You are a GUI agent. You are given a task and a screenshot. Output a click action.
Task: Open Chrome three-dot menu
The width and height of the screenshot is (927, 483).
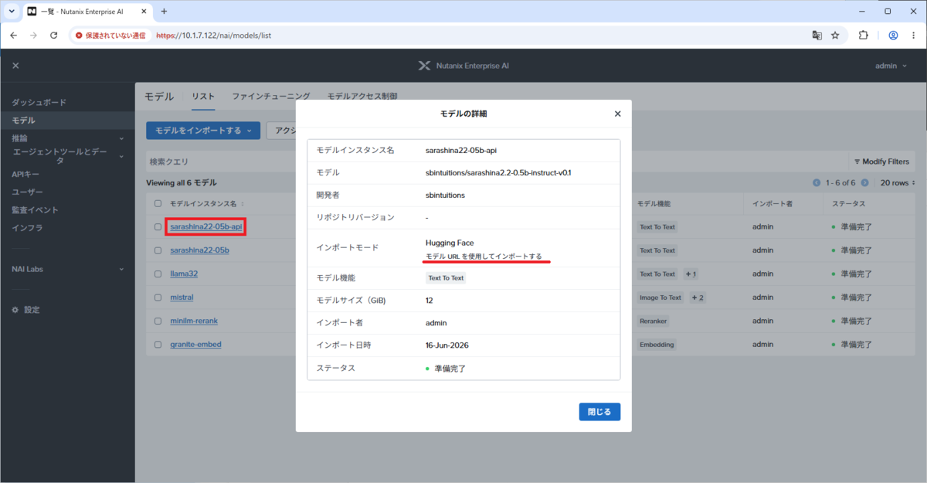(x=912, y=36)
